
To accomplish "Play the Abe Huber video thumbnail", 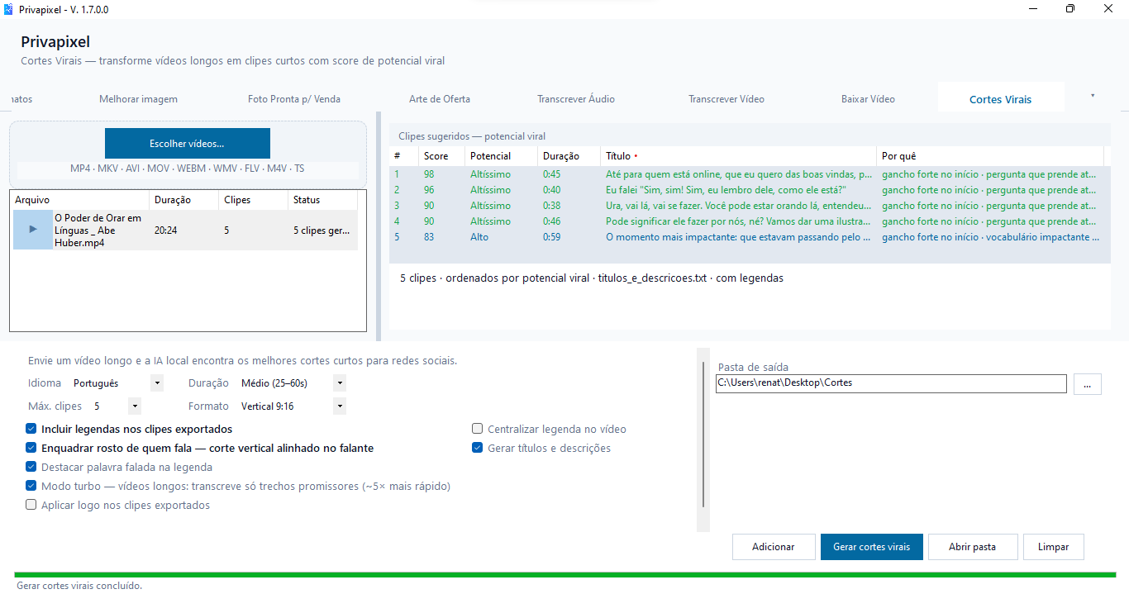I will [x=33, y=230].
